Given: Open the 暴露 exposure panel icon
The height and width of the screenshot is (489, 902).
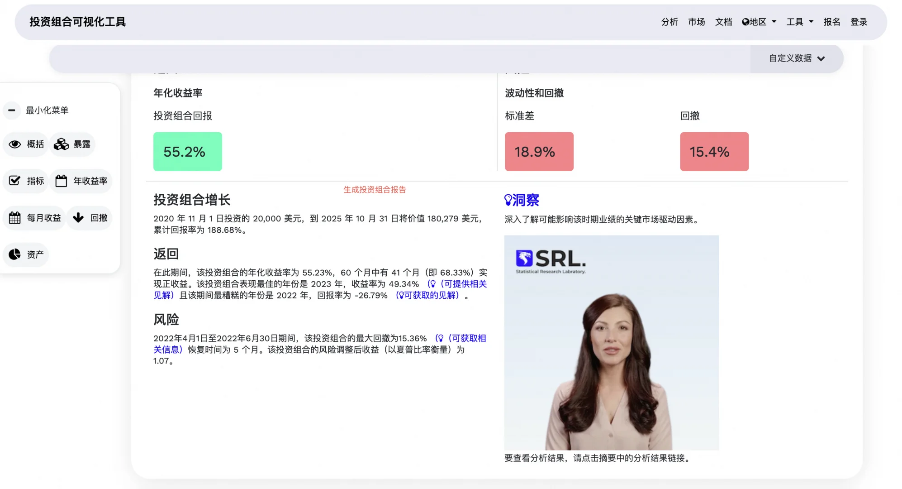Looking at the screenshot, I should point(61,144).
